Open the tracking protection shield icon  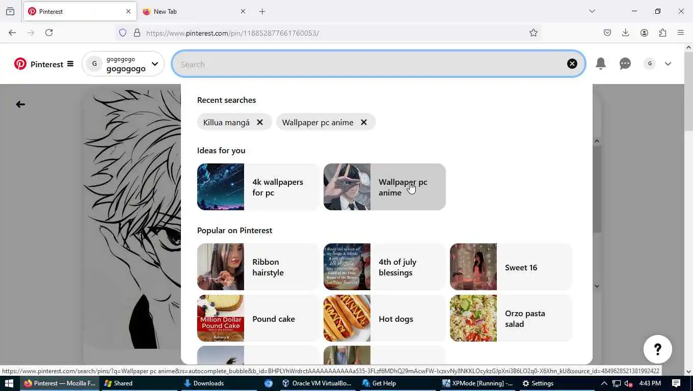coord(123,33)
